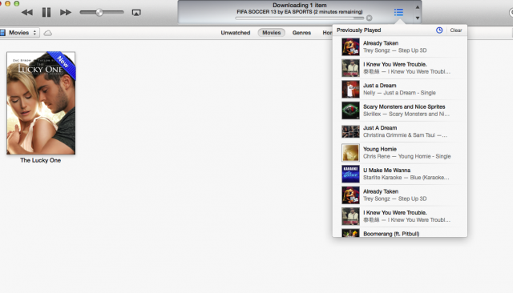The height and width of the screenshot is (293, 513).
Task: Play Just A Dream by Christina Grimmie
Action: coord(400,131)
